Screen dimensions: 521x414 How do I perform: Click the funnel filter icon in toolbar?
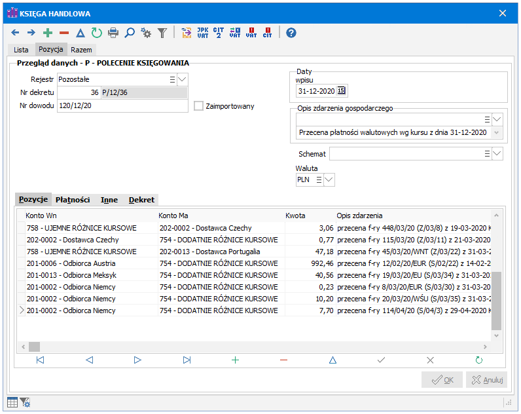click(x=162, y=32)
